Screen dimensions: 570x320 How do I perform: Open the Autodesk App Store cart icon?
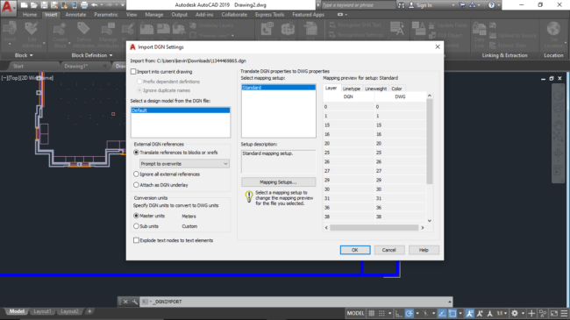tap(462, 5)
